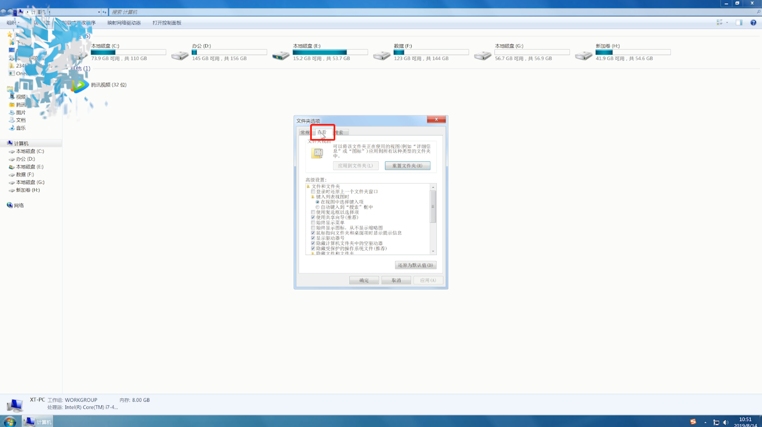Open drive icon for 新加卷 (H:)
762x427 pixels.
point(583,55)
